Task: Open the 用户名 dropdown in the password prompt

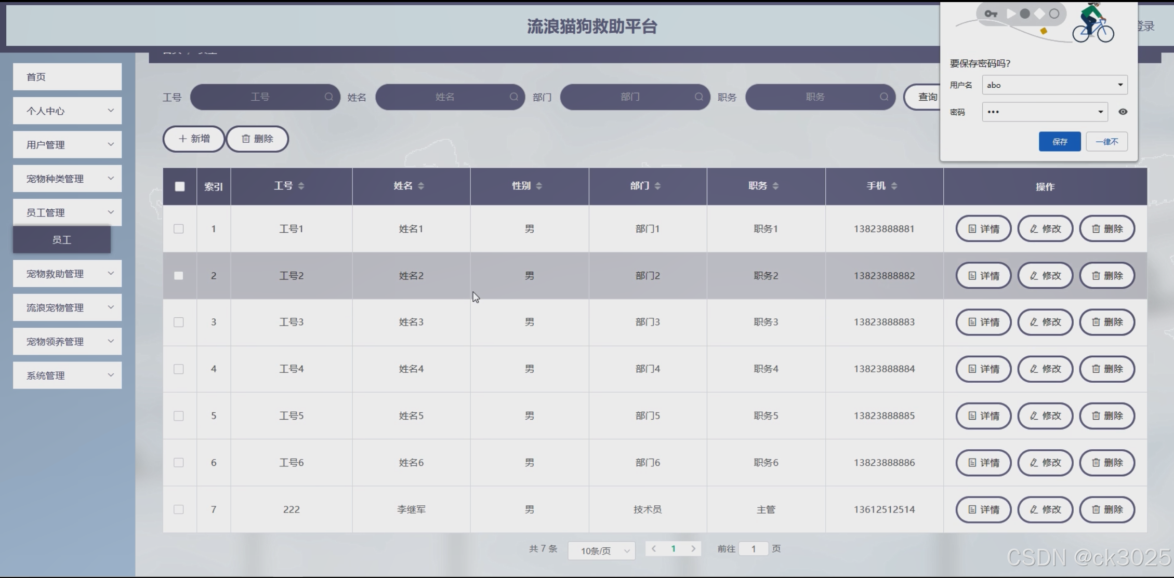Action: tap(1120, 85)
